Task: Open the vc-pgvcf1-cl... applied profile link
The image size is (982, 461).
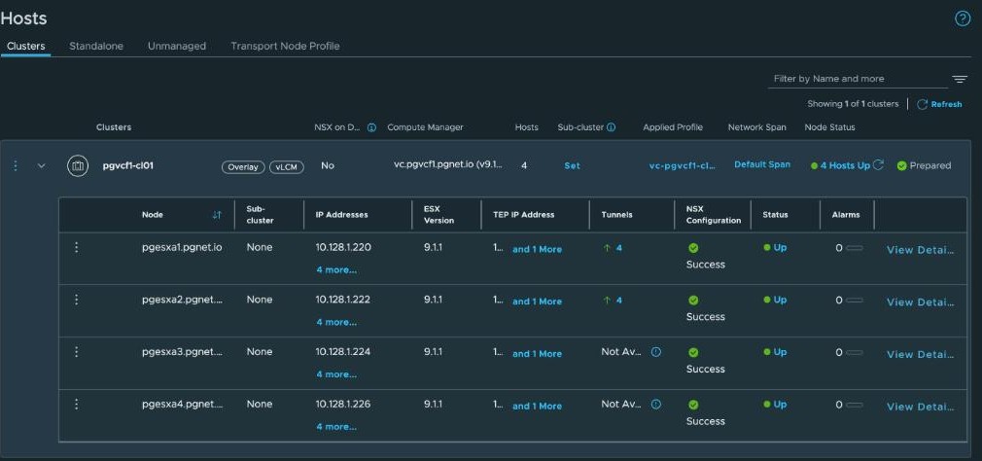Action: click(682, 166)
